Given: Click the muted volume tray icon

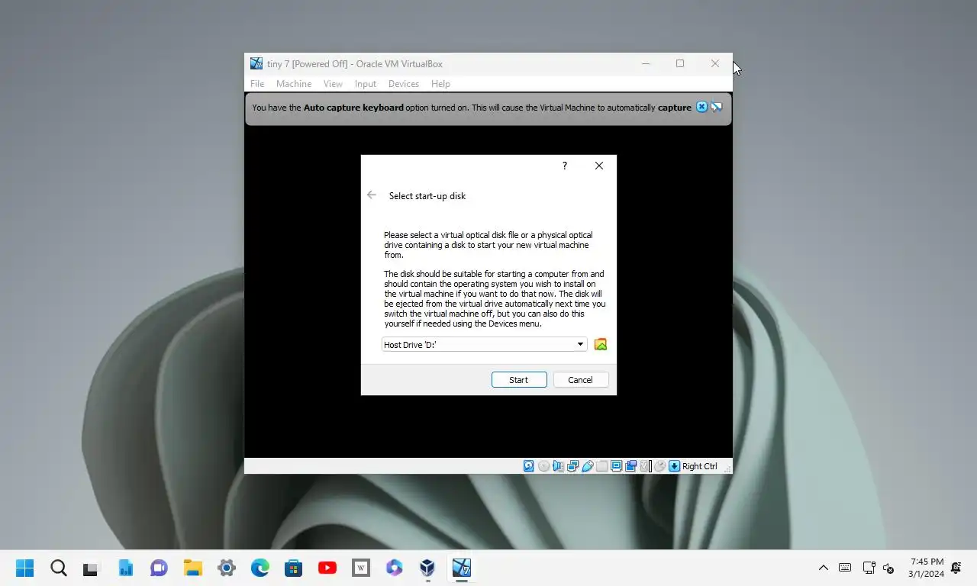Looking at the screenshot, I should 888,568.
